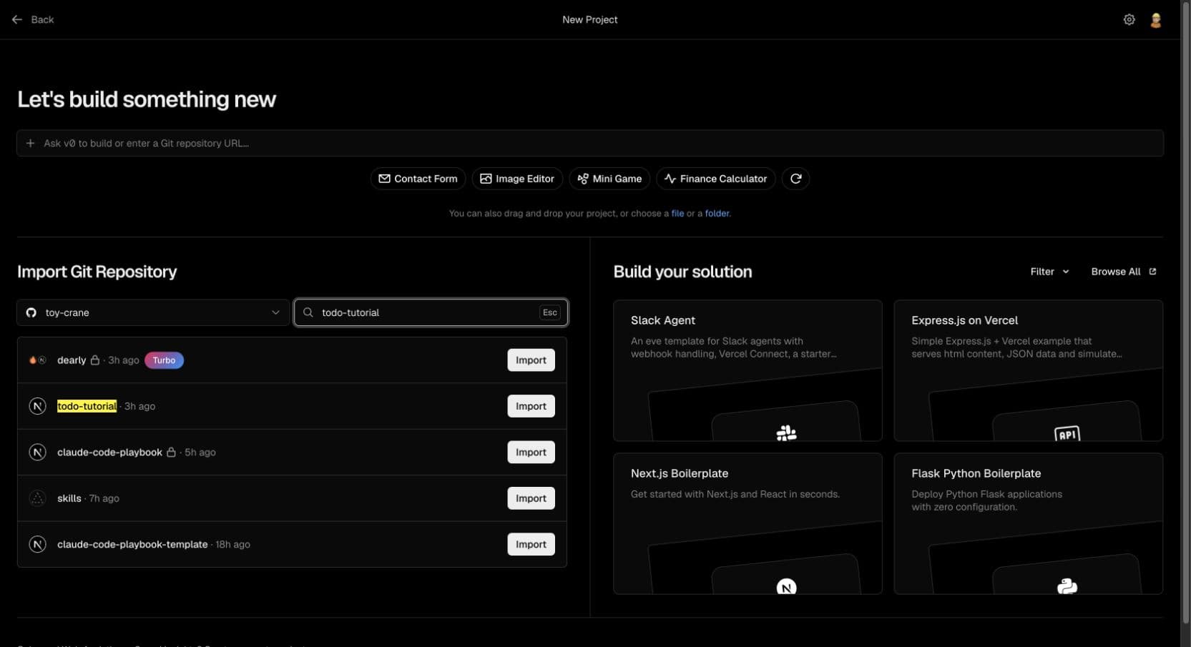Open the Slack Agent template card
The width and height of the screenshot is (1191, 647).
748,370
